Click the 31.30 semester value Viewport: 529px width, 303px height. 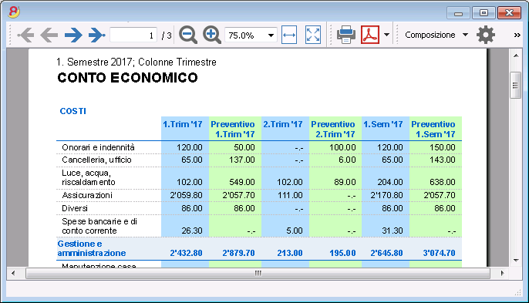tap(393, 231)
